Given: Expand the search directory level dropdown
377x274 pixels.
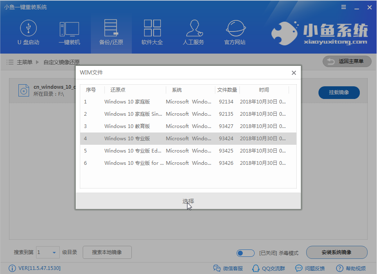Looking at the screenshot, I should [x=54, y=253].
